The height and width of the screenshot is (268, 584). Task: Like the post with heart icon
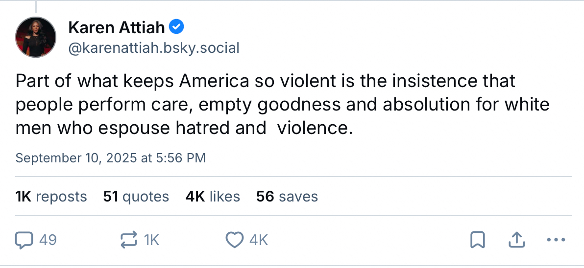pyautogui.click(x=235, y=240)
